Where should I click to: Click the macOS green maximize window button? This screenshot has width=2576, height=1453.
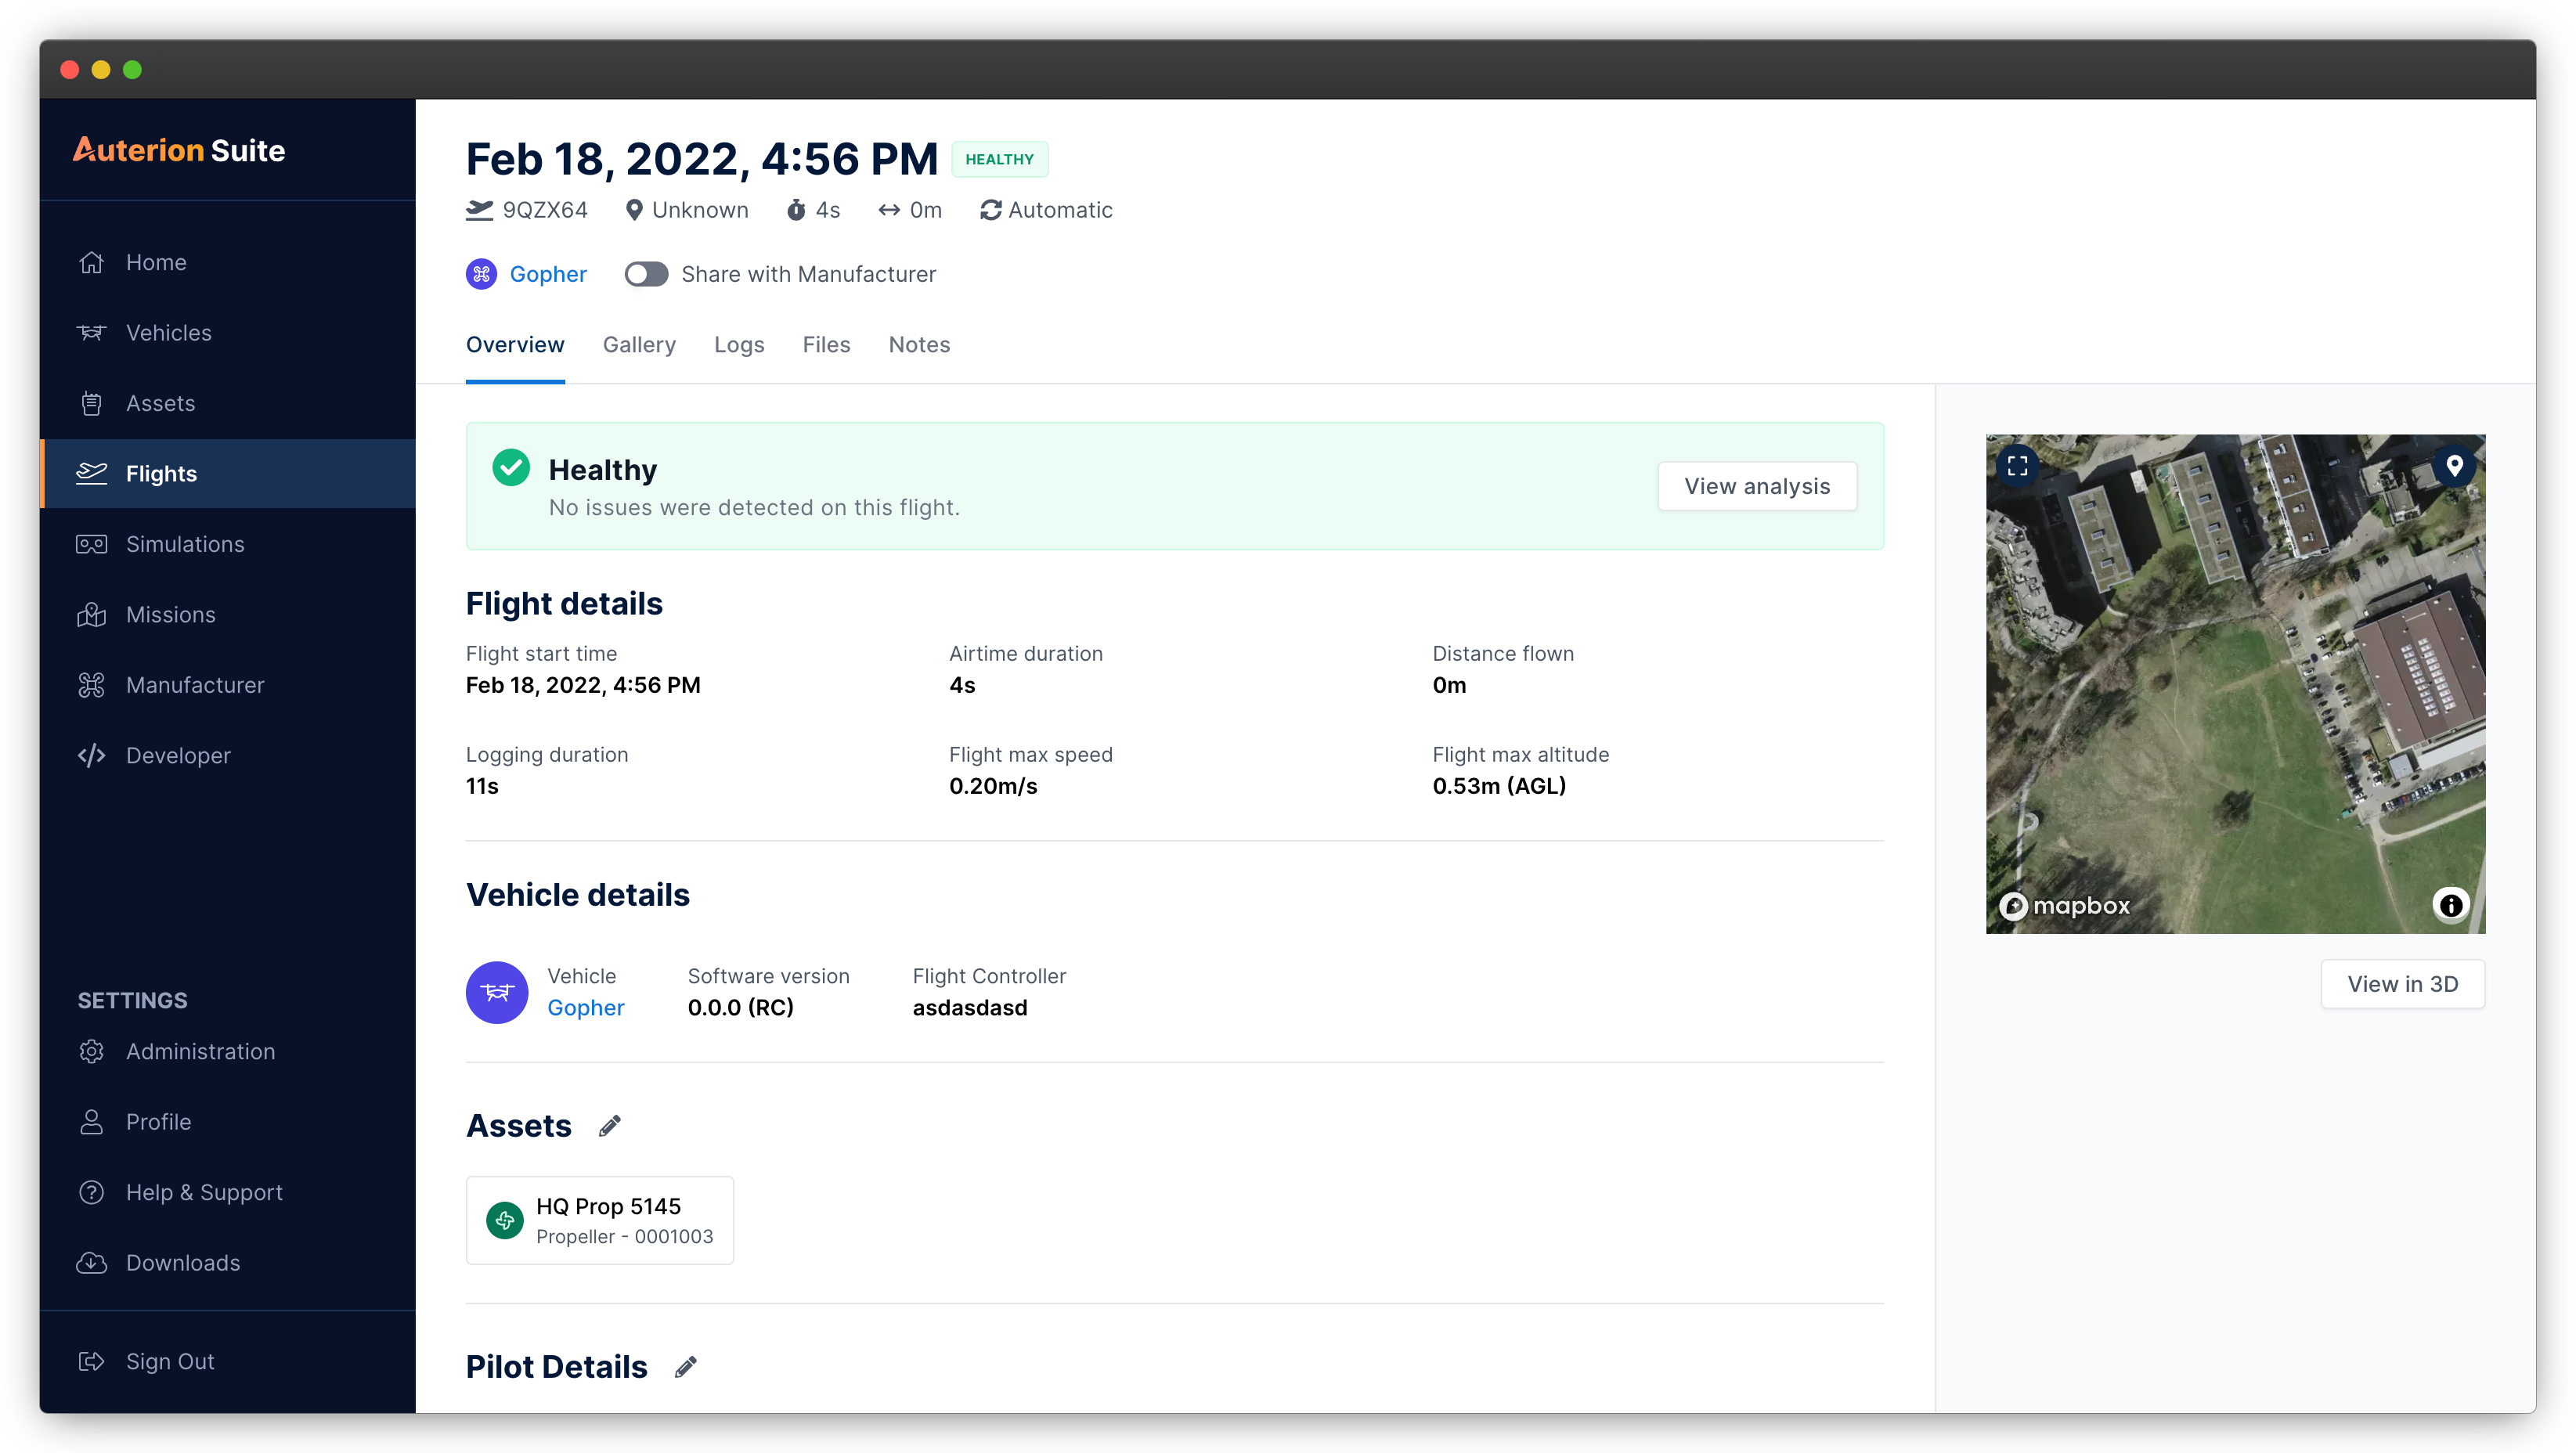pos(132,69)
